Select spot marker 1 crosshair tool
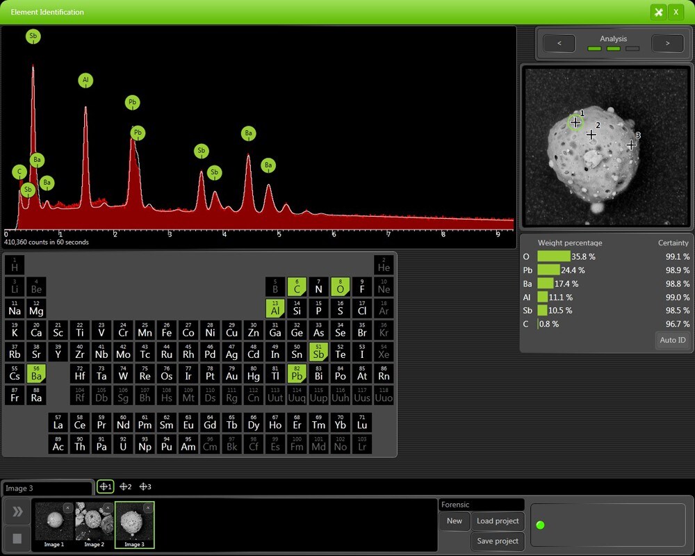Screen dimensions: 695x556 (106, 486)
